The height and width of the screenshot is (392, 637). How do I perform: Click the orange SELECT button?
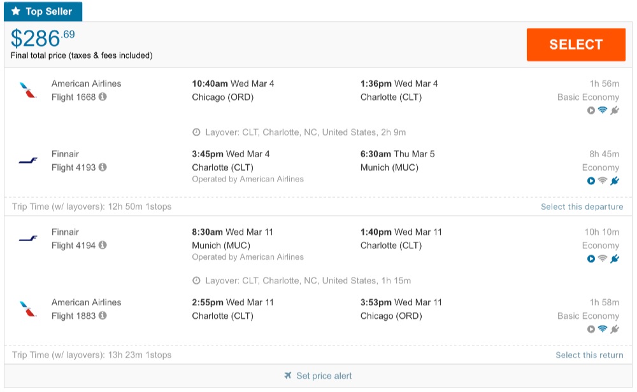[x=575, y=45]
